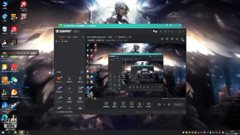
Task: Switch to the 直播伴侣 taskbar app
Action: pos(21,132)
